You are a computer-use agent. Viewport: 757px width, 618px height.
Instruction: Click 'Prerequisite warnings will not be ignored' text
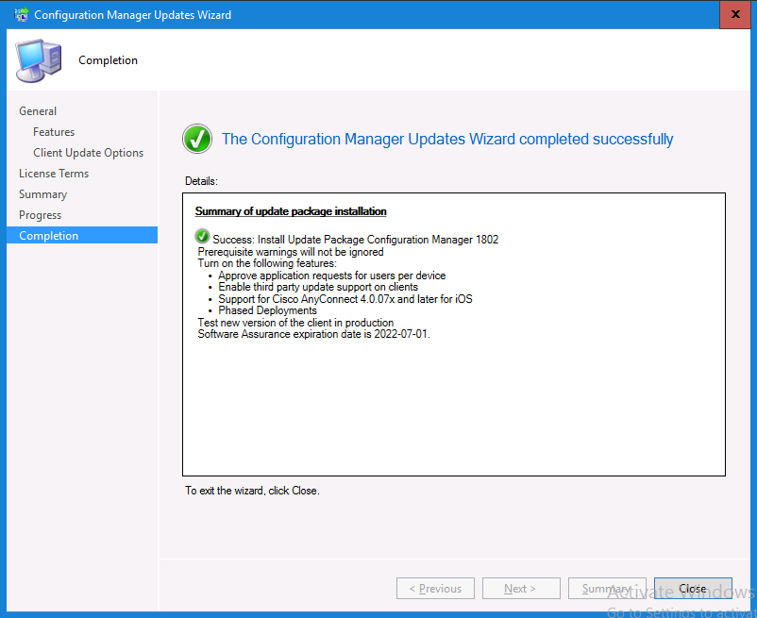pos(291,252)
